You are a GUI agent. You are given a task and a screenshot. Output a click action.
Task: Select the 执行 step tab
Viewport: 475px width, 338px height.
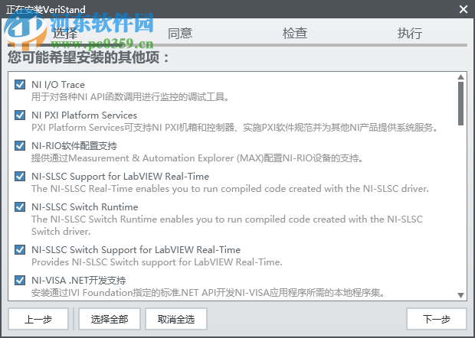(410, 33)
